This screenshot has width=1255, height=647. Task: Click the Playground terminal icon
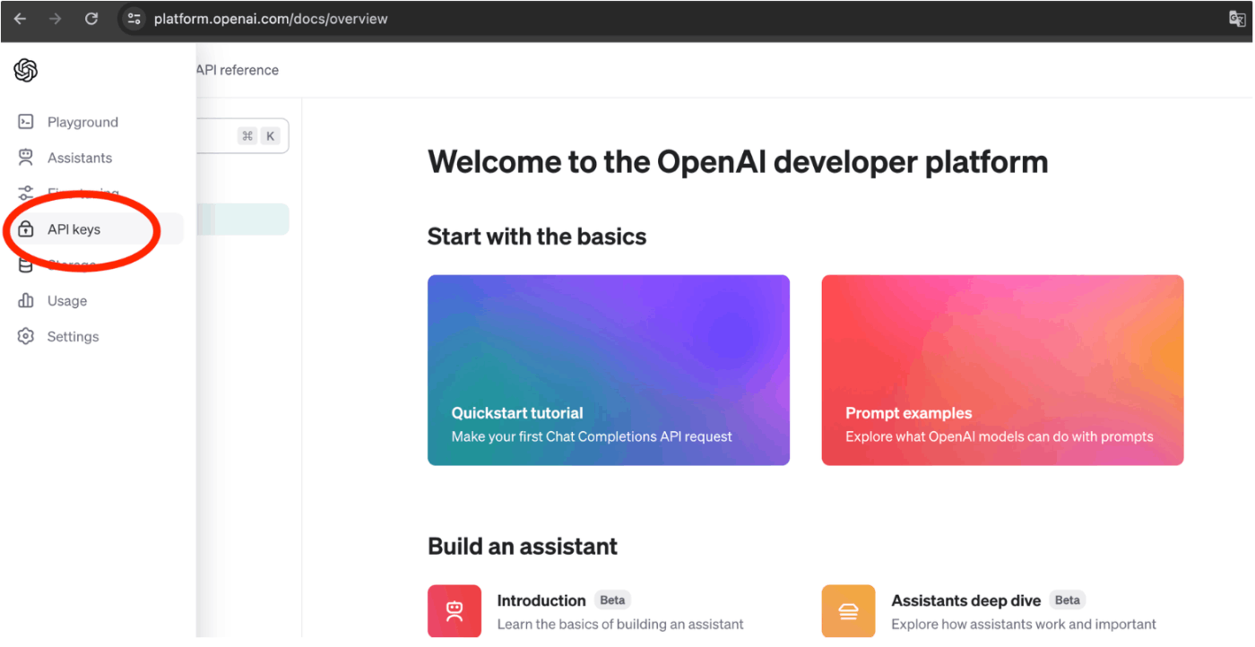tap(26, 122)
